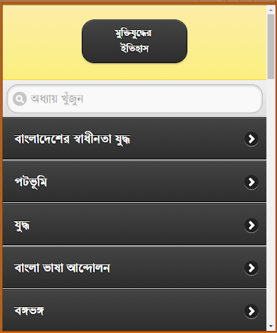The image size is (277, 333).
Task: Click the arrow icon beside বঙ্গভঙ্গ
Action: [252, 311]
